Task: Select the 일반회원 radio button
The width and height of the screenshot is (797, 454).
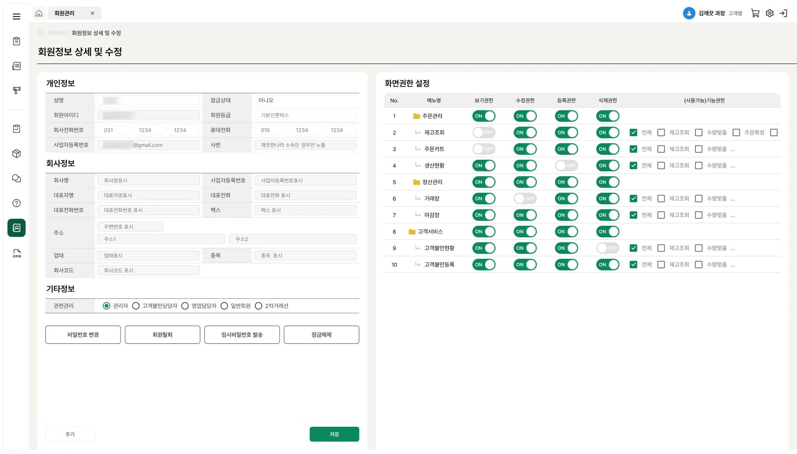Action: click(224, 306)
